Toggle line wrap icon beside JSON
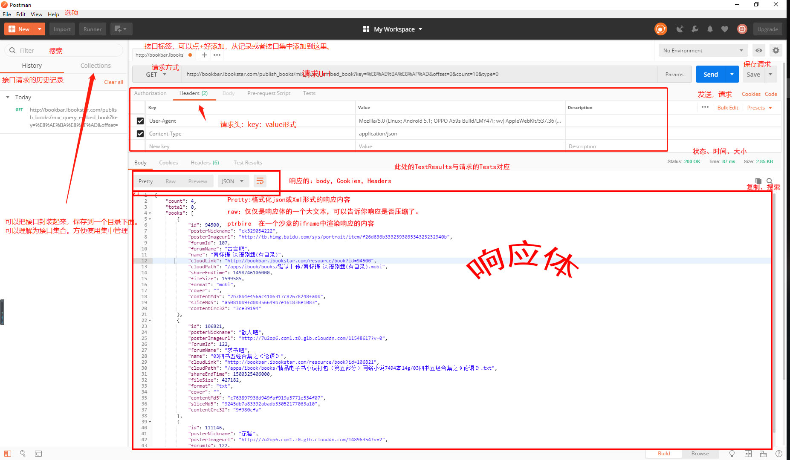 tap(260, 181)
